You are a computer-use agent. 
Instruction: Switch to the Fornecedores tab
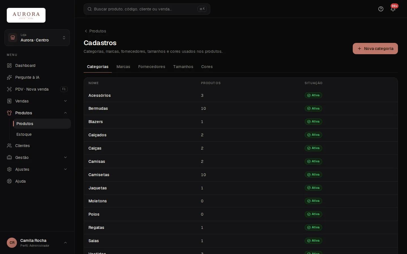pos(152,67)
